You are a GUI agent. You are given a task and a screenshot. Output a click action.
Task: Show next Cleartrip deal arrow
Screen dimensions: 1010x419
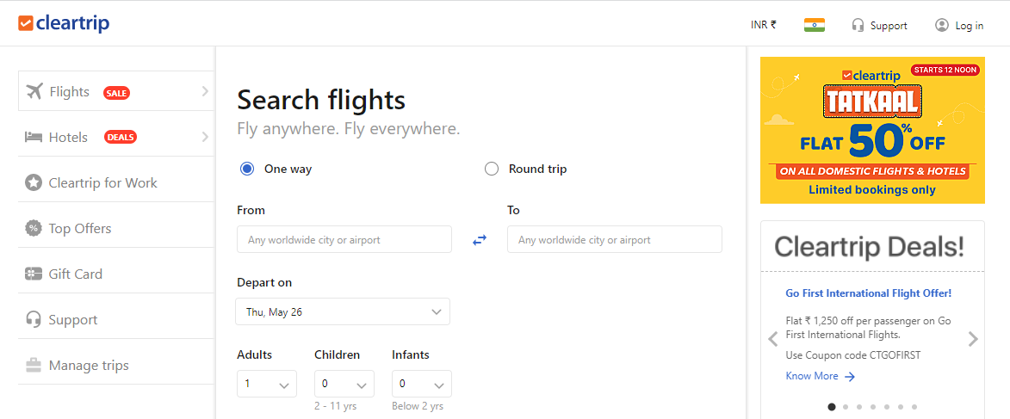973,339
